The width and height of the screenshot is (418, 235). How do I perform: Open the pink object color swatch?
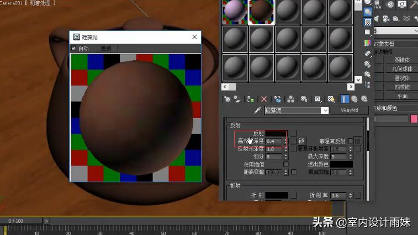(x=414, y=119)
